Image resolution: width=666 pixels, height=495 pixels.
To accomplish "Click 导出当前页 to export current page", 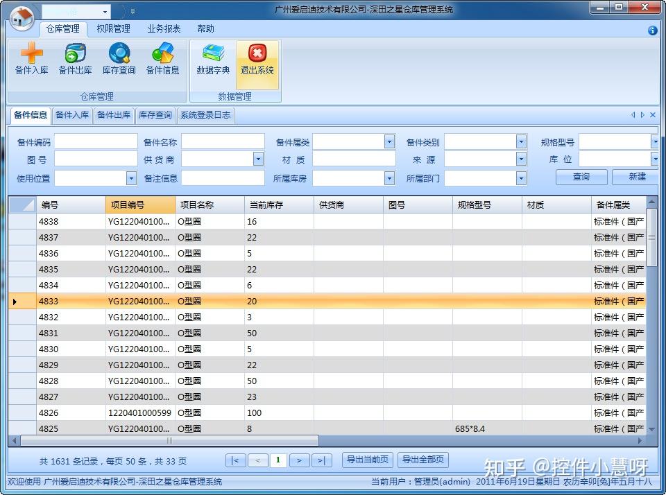I will 367,459.
